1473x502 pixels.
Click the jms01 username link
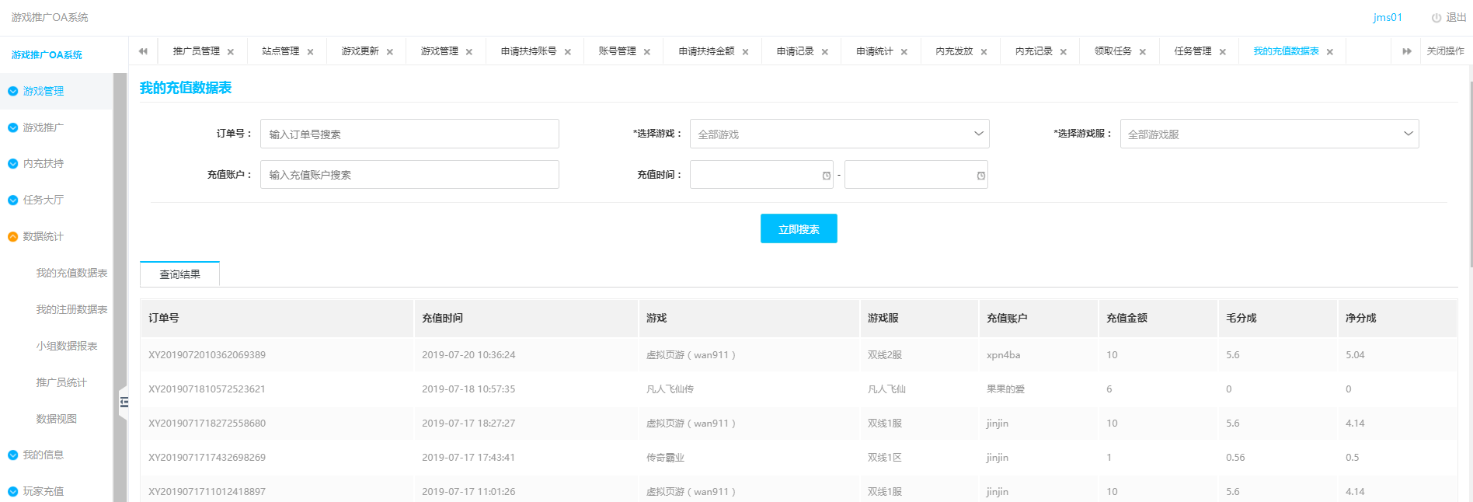pyautogui.click(x=1387, y=18)
